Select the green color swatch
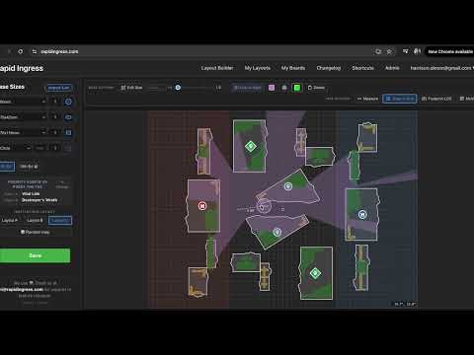 [x=297, y=88]
